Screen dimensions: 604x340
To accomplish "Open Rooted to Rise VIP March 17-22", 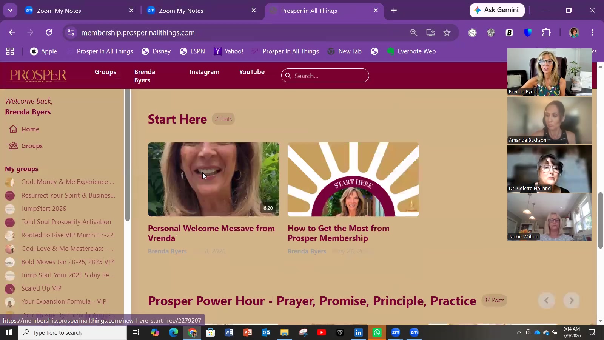I will pos(60,235).
